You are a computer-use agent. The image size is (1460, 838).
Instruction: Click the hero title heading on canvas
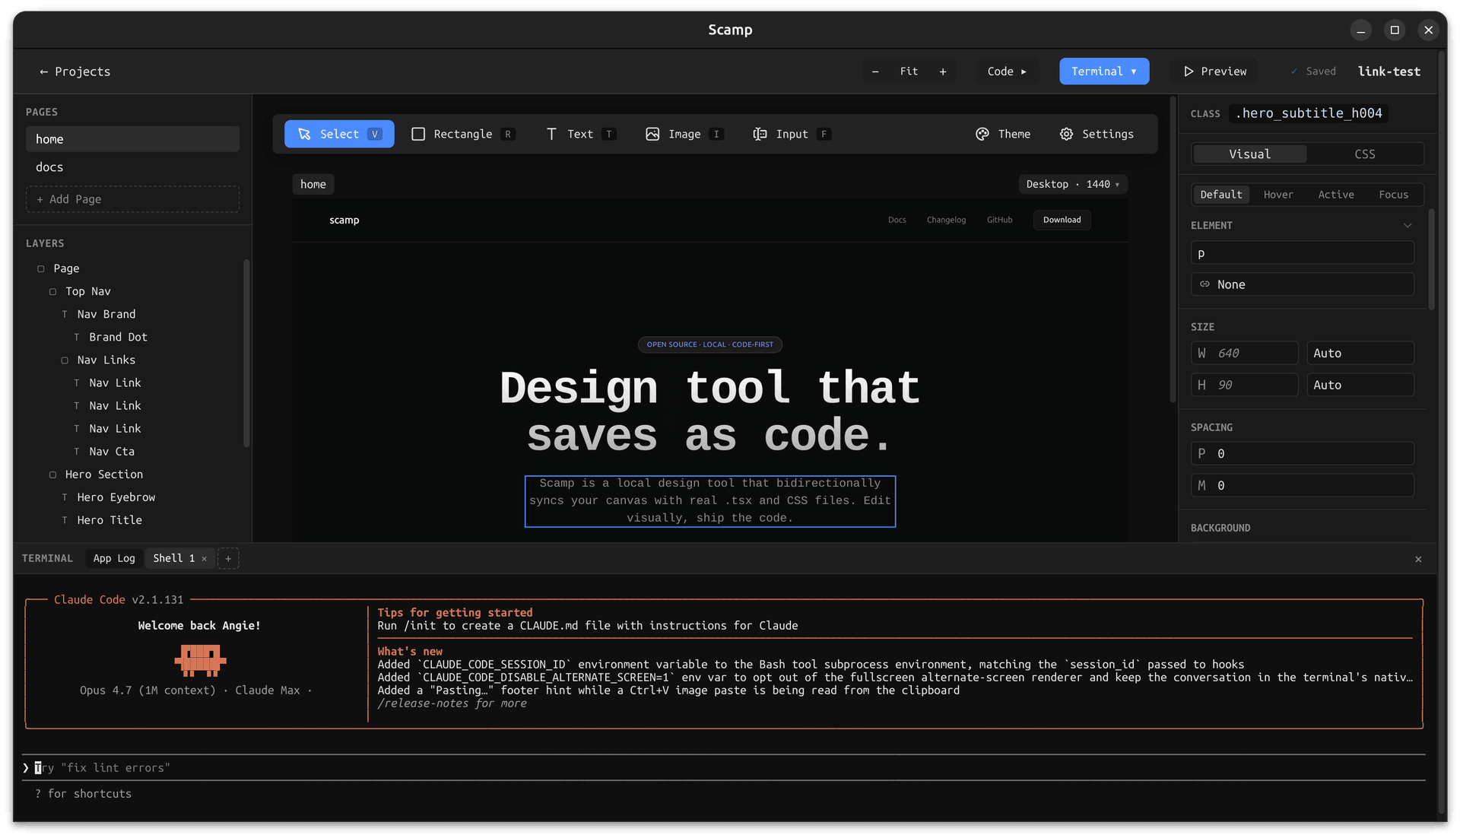click(x=710, y=411)
